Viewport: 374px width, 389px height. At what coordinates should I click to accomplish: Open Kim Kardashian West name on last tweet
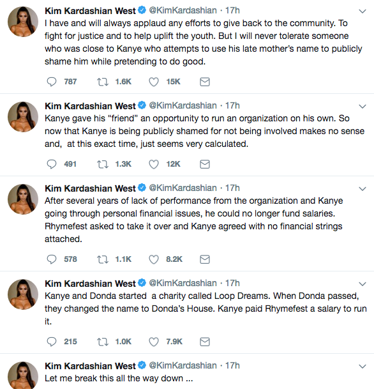click(x=90, y=366)
